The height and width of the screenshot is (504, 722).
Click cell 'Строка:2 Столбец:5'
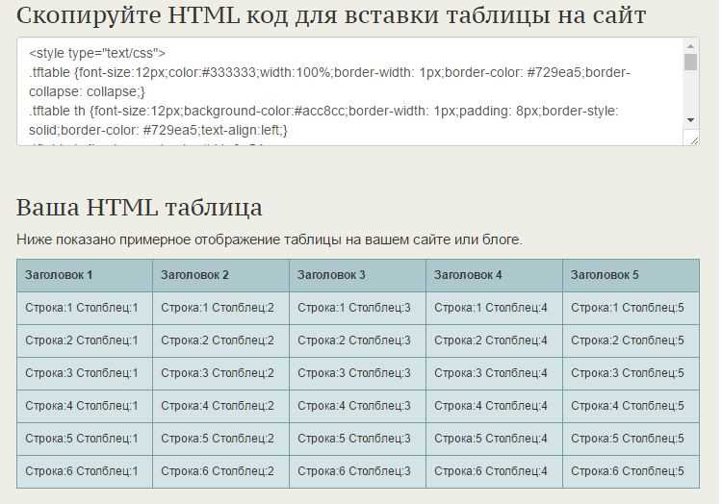[x=632, y=340]
